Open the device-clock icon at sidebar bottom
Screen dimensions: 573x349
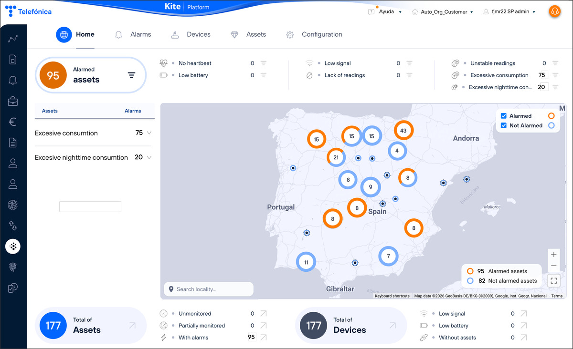[13, 287]
